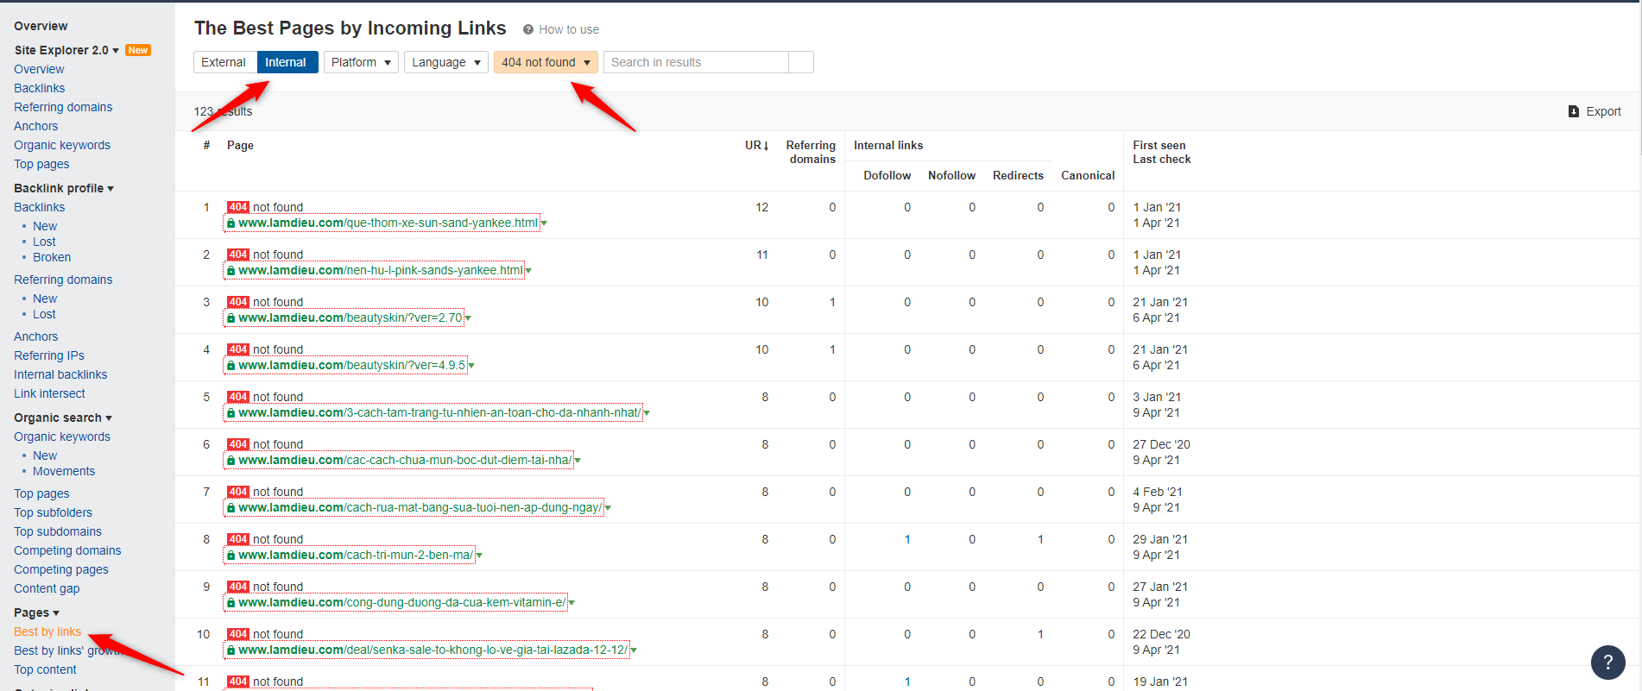
Task: Open Top content in sidebar
Action: pyautogui.click(x=45, y=669)
